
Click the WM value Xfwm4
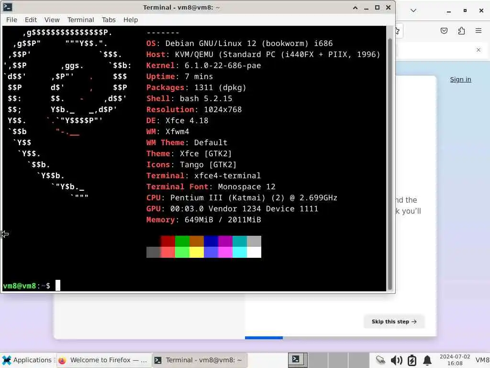(x=177, y=131)
